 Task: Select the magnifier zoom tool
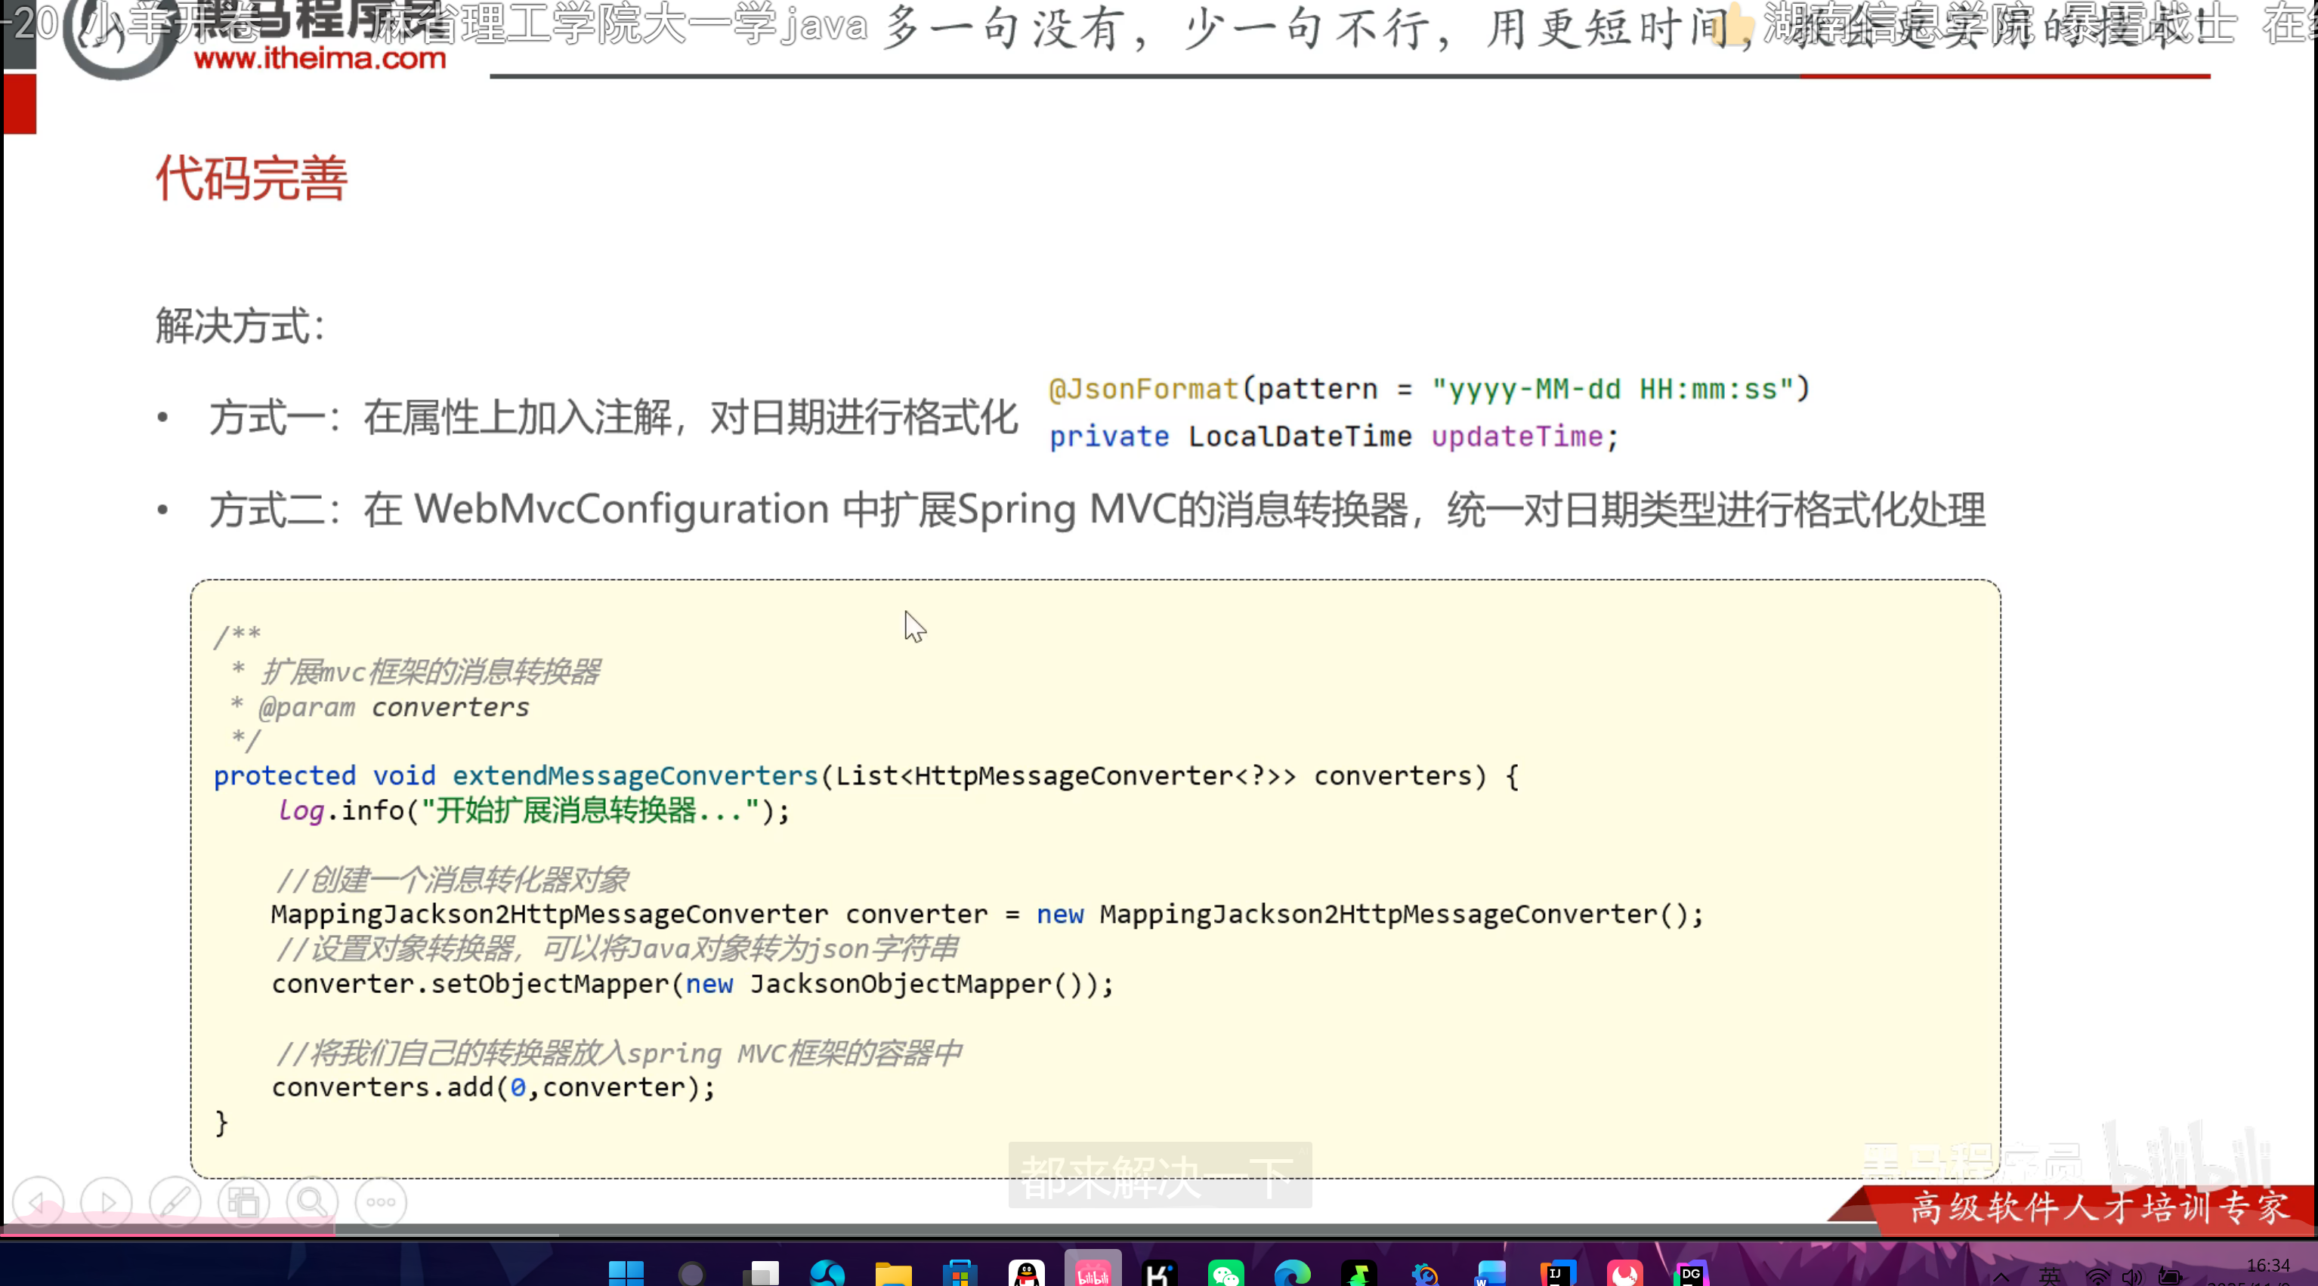[311, 1202]
